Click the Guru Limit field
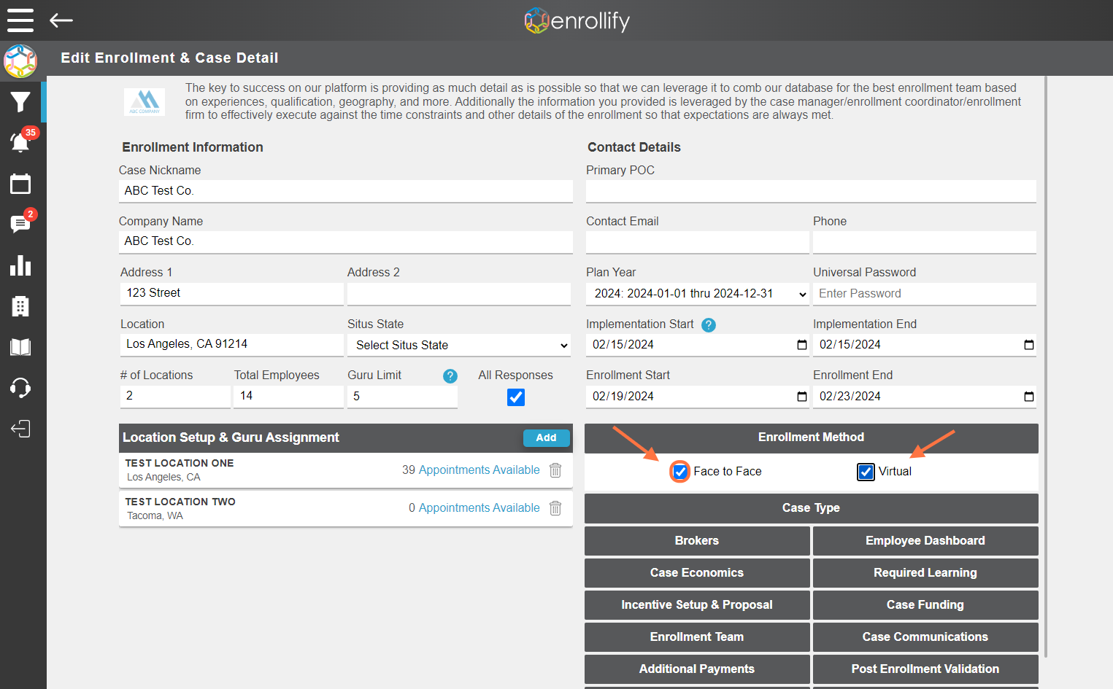1113x689 pixels. pos(402,396)
